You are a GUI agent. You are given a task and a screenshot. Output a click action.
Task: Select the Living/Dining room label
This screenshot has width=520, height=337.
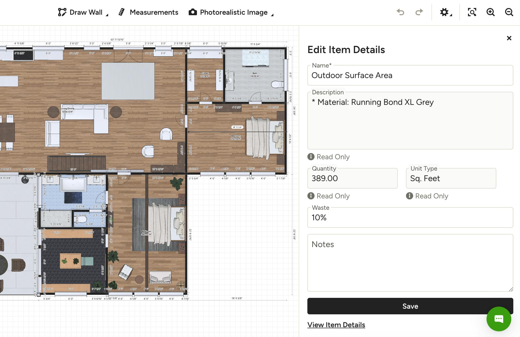67,110
